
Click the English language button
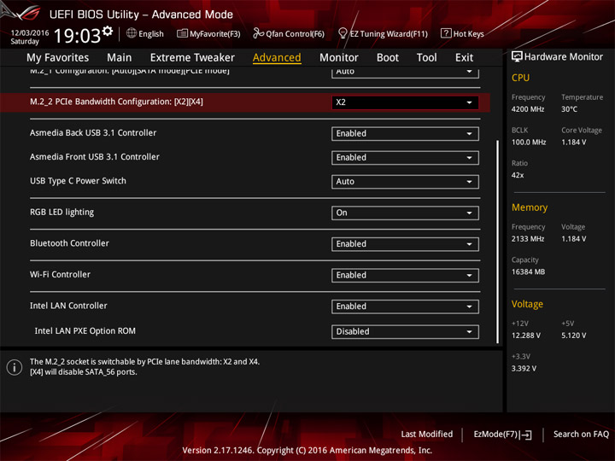pyautogui.click(x=144, y=33)
